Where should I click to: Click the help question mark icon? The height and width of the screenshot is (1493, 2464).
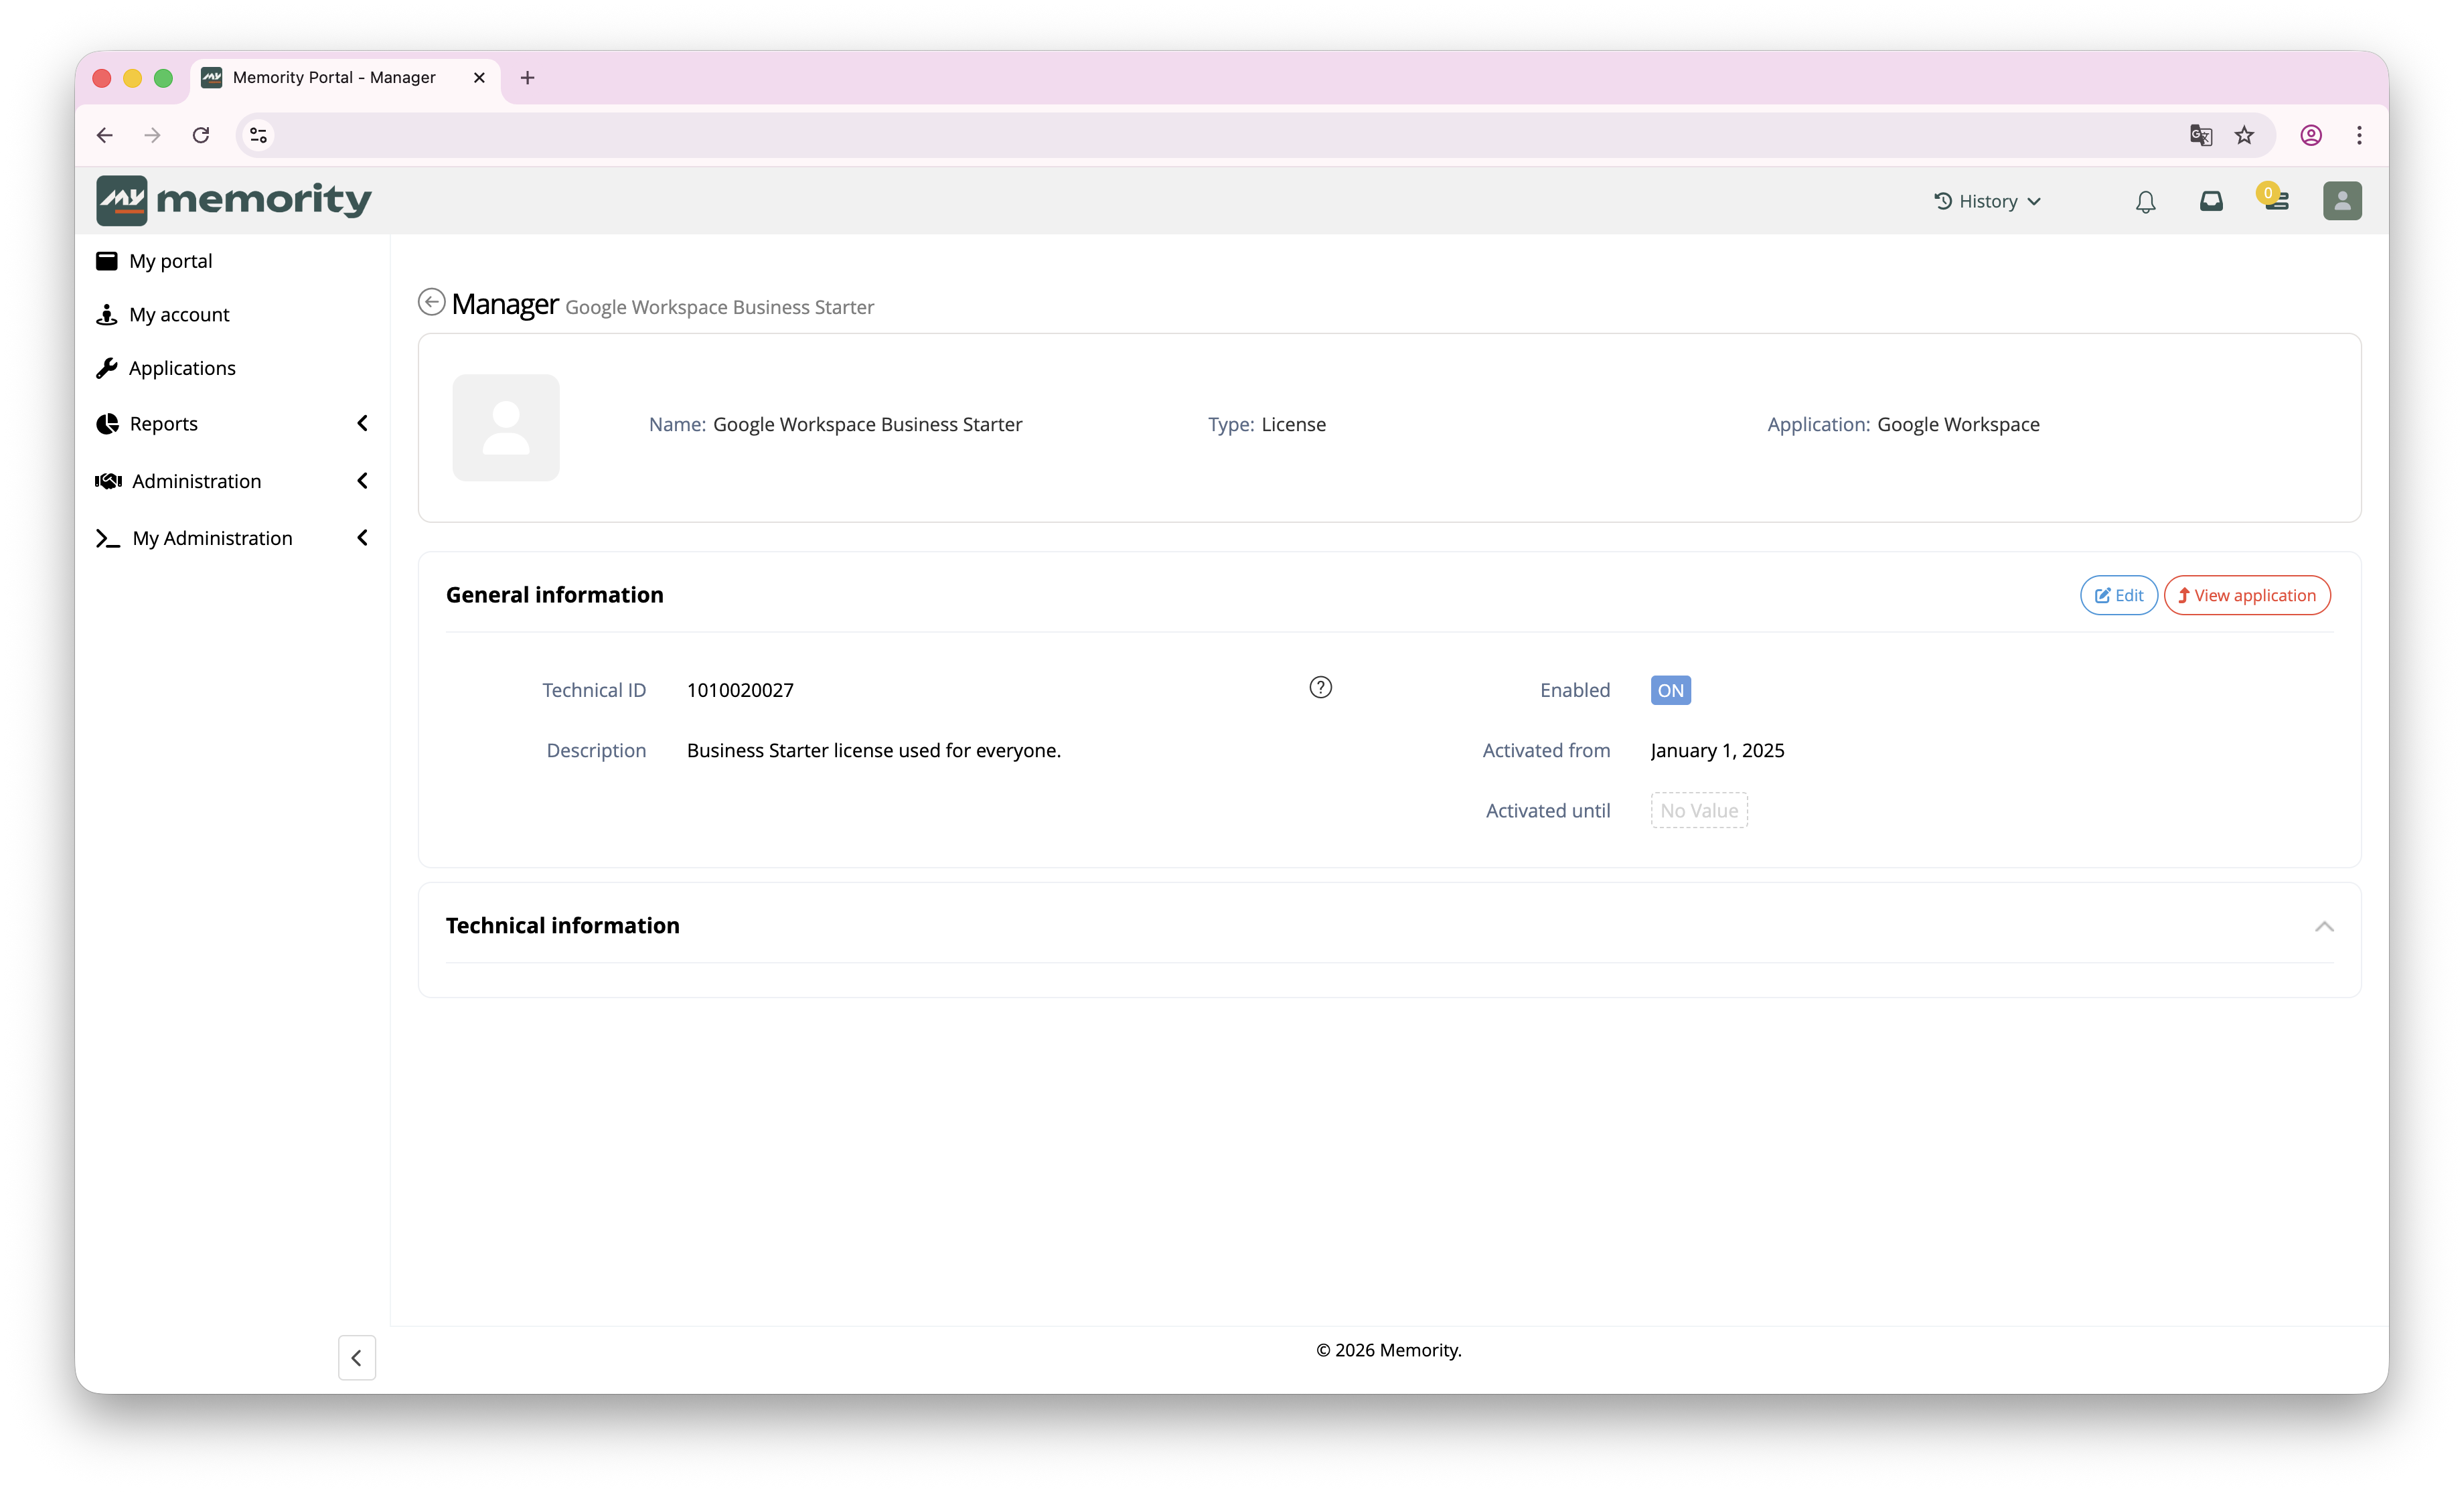[x=1321, y=688]
